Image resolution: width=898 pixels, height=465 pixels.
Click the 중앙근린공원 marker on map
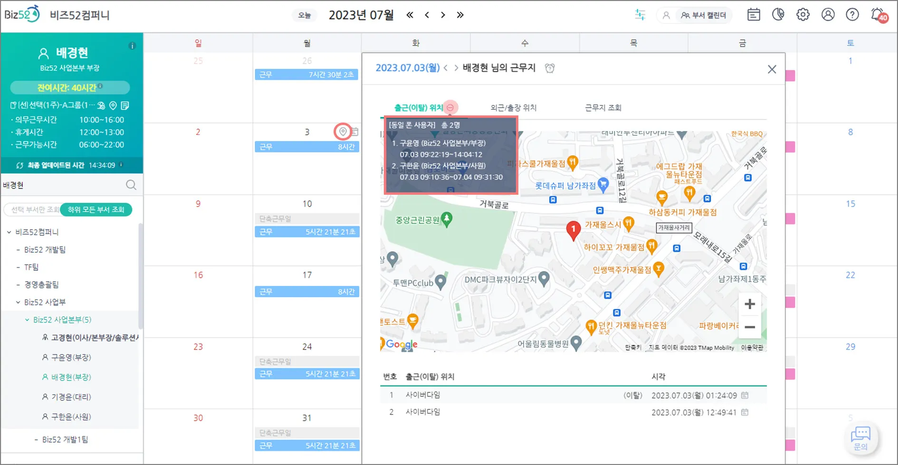(447, 219)
